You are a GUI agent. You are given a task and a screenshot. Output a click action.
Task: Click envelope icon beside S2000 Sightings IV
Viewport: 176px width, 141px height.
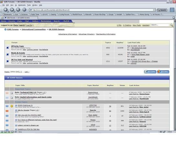point(7,106)
